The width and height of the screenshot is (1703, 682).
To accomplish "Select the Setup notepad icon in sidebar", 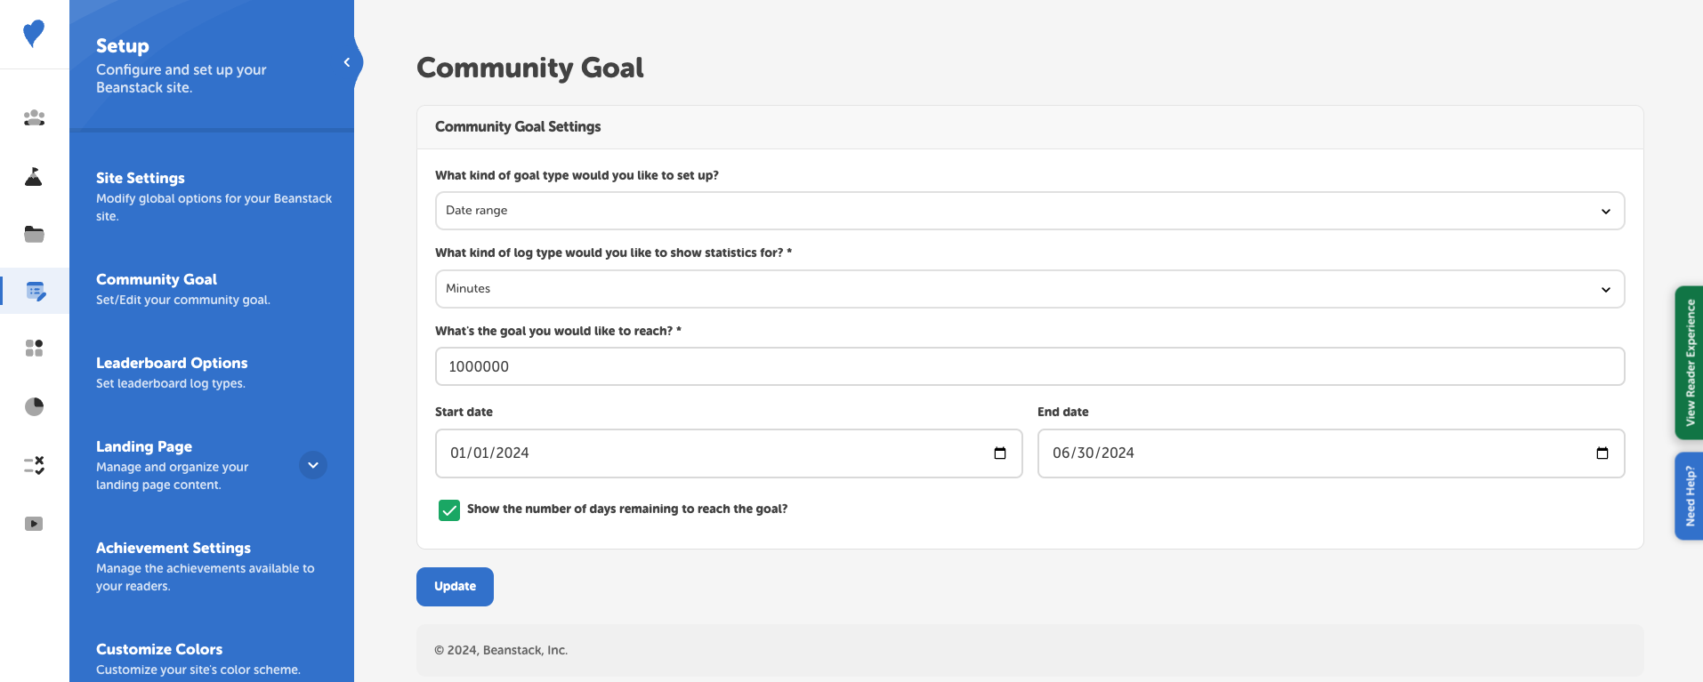I will [x=34, y=291].
